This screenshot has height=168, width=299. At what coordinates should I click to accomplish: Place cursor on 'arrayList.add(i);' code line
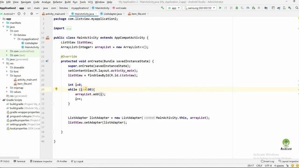point(90,94)
